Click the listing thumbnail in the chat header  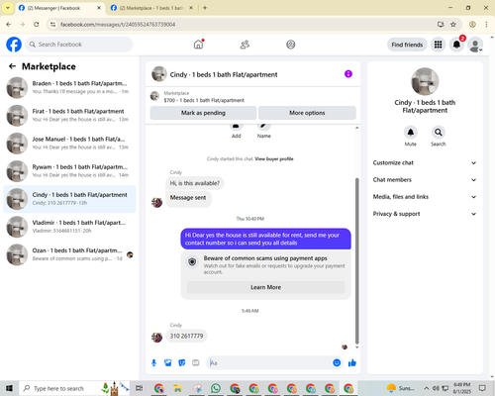point(159,74)
